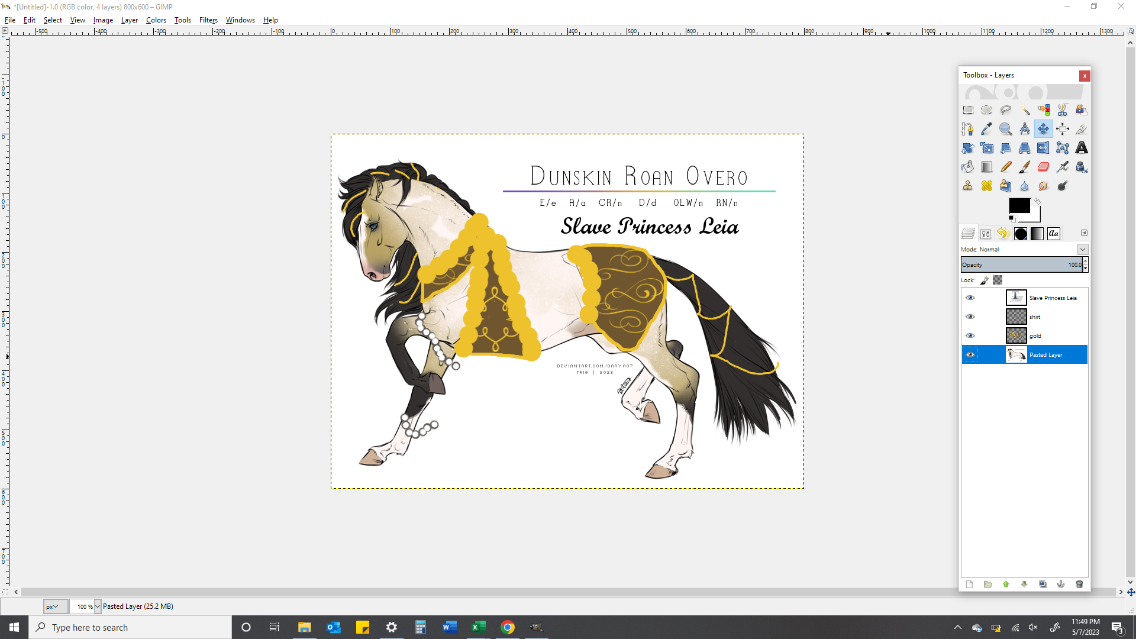Select the Bucket Fill tool

click(x=968, y=167)
